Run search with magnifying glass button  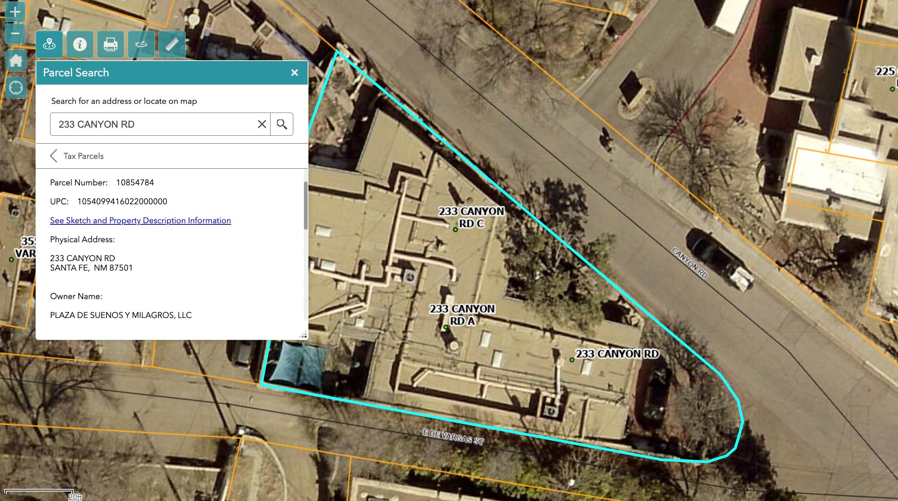pos(282,124)
